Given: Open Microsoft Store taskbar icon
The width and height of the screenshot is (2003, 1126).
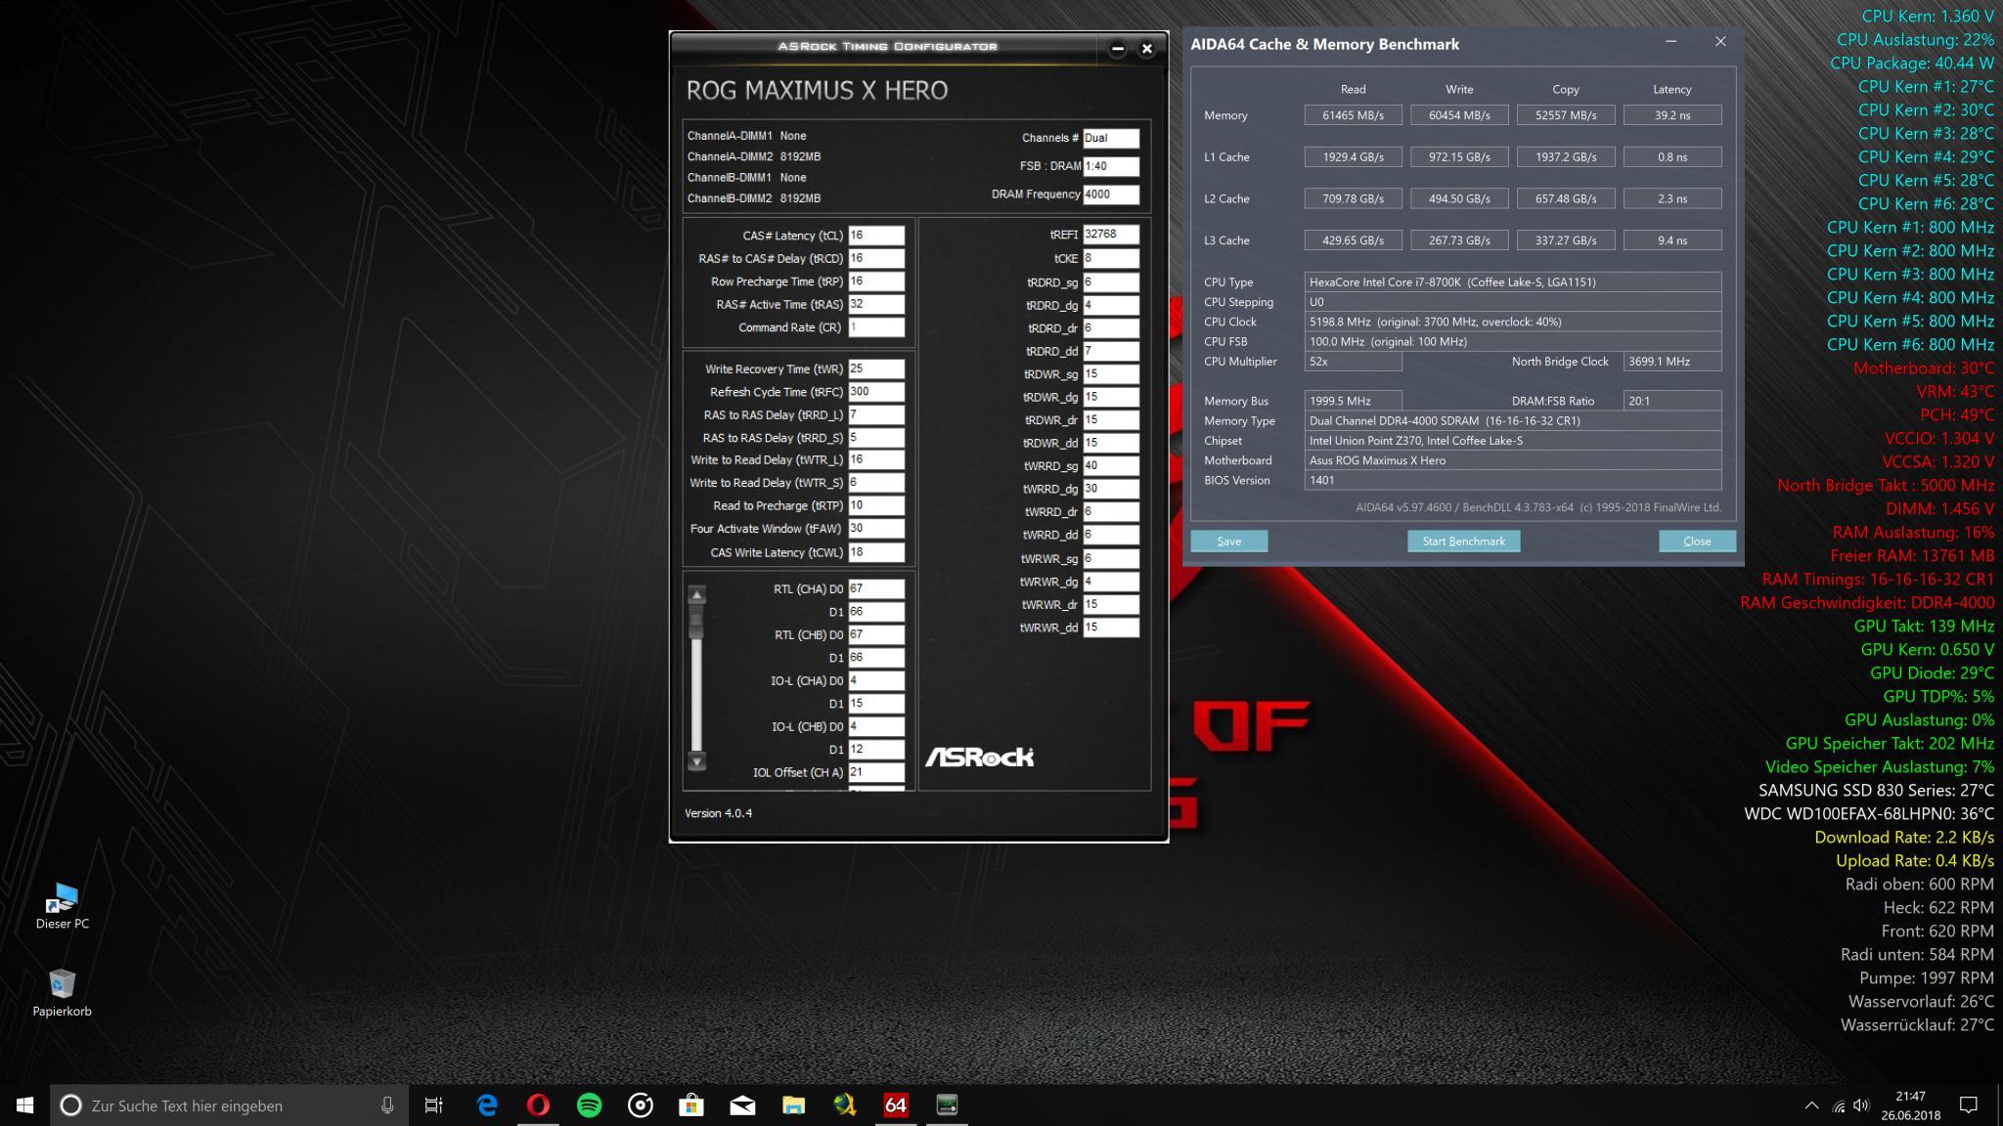Looking at the screenshot, I should (691, 1105).
